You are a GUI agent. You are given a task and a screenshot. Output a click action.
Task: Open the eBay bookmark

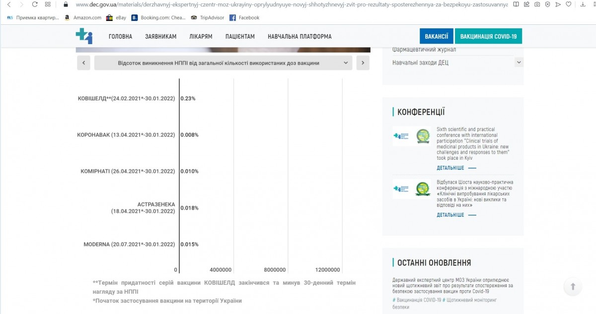(116, 18)
